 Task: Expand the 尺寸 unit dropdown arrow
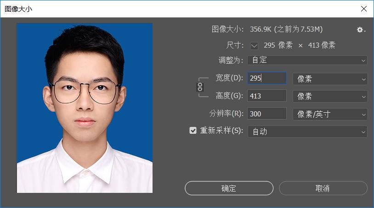coord(254,45)
